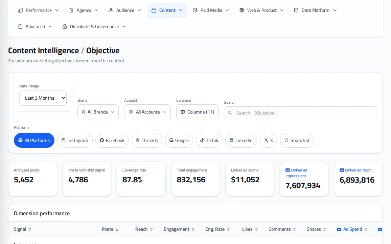Enable the Snapchat platform filter
The height and width of the screenshot is (244, 391).
tap(297, 140)
